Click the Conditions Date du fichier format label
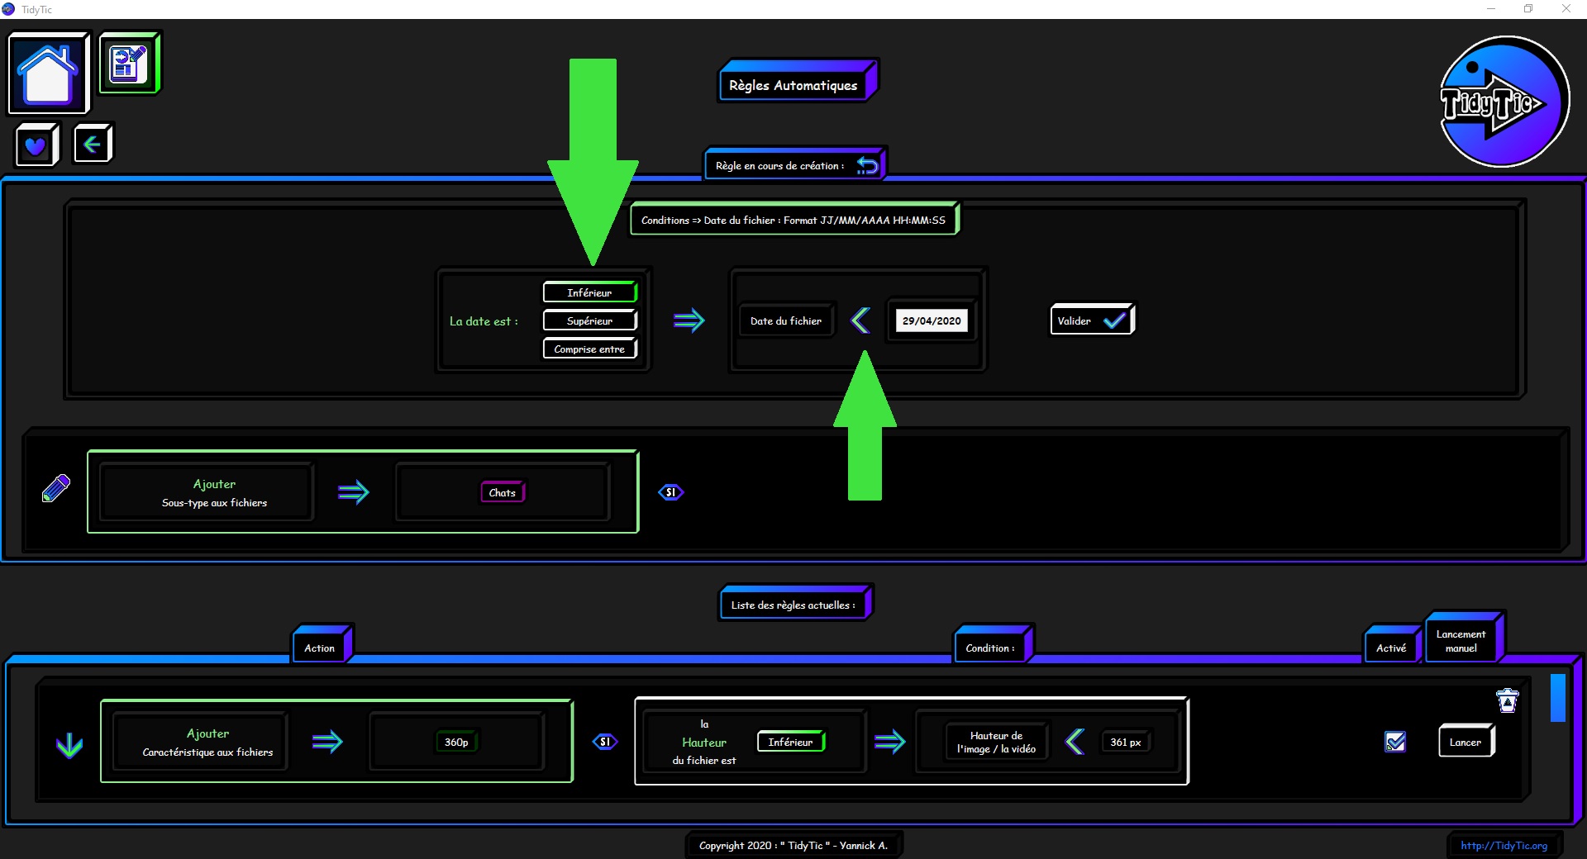Screen dimensions: 1587x859 (x=793, y=220)
